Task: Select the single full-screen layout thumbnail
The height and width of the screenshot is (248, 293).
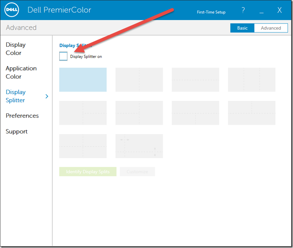Action: [83, 80]
